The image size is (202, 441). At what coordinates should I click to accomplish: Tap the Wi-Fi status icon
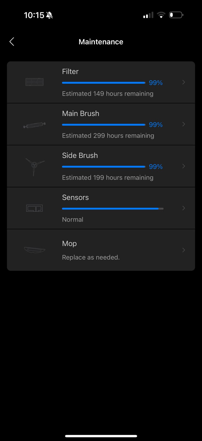point(161,15)
